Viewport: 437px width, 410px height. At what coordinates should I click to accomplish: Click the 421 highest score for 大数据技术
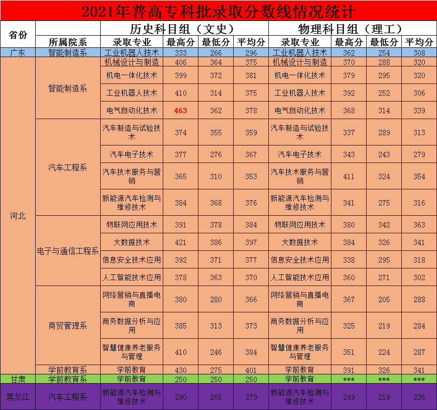click(x=180, y=242)
